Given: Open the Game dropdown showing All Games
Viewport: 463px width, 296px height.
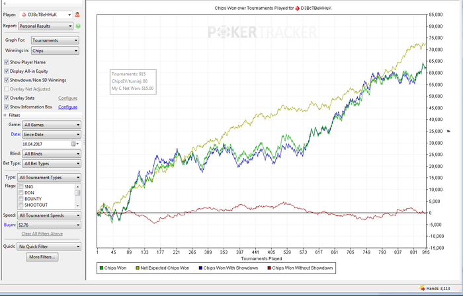Looking at the screenshot, I should [x=52, y=125].
